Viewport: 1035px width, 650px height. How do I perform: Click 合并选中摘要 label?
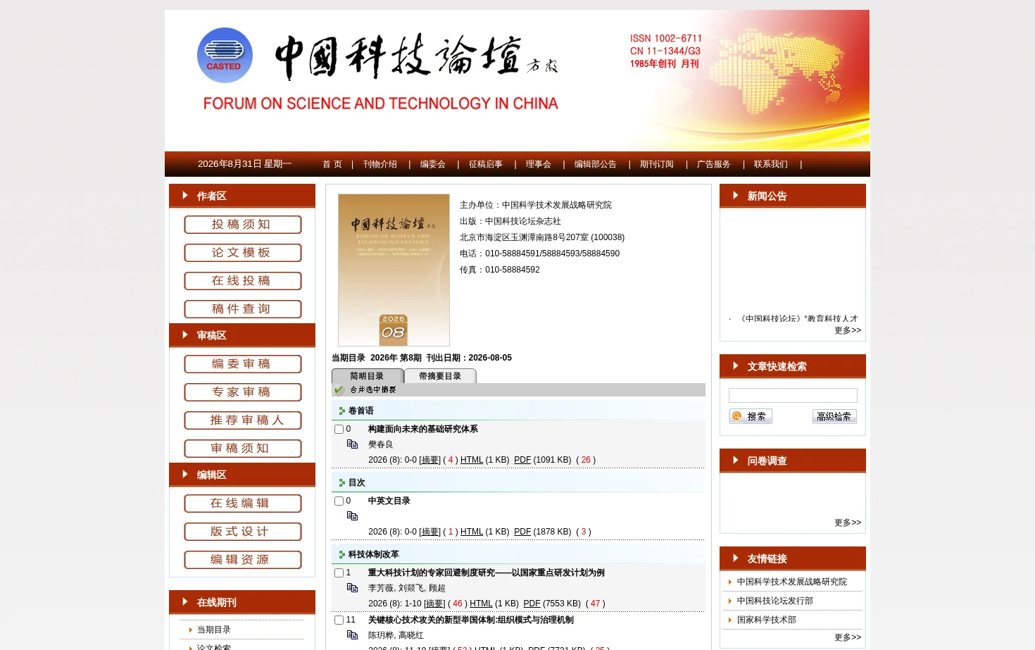(373, 389)
